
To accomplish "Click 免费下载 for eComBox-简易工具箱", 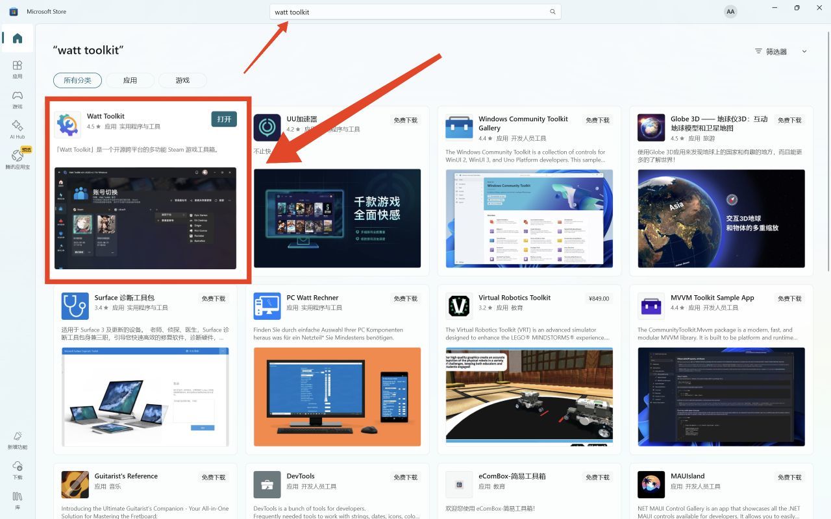I will [597, 477].
